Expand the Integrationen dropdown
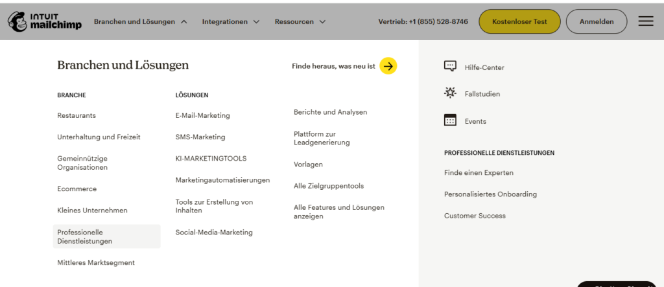Viewport: 664px width, 287px height. [x=231, y=21]
